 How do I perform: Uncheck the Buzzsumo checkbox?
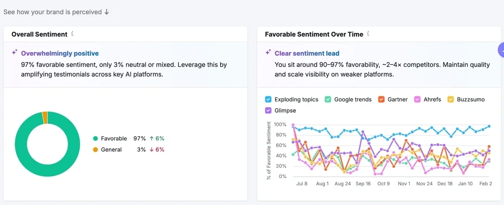(x=451, y=100)
